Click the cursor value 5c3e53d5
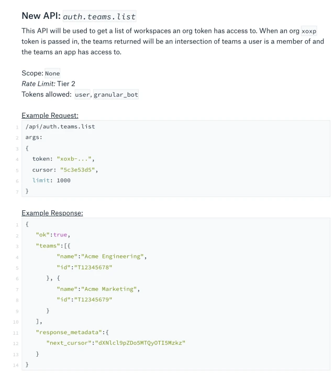The height and width of the screenshot is (376, 335). click(78, 170)
